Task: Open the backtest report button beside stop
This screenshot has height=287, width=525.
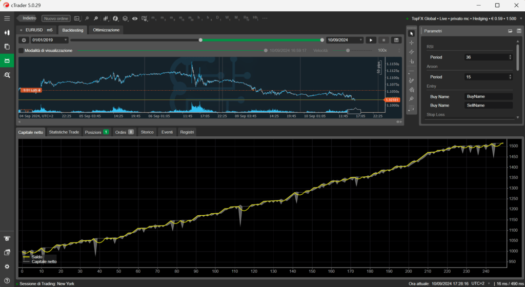Action: point(396,40)
